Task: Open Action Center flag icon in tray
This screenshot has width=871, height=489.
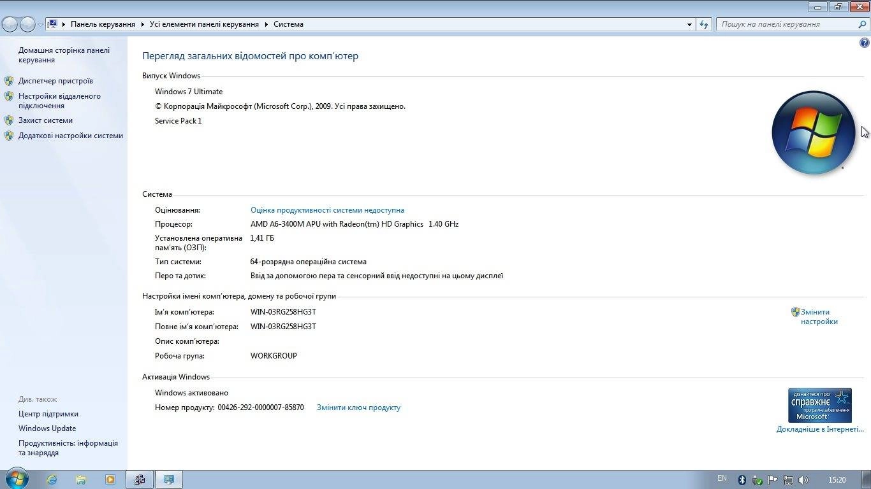Action: point(772,480)
